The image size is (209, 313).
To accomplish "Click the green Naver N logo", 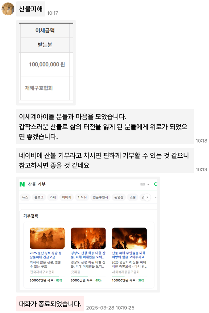I will point(22,184).
